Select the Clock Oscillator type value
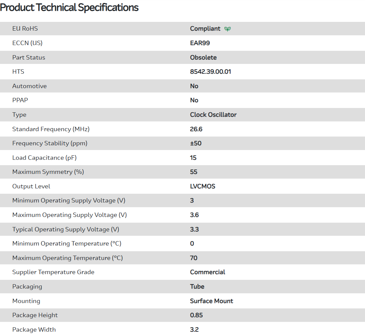Image resolution: width=365 pixels, height=335 pixels. point(213,115)
